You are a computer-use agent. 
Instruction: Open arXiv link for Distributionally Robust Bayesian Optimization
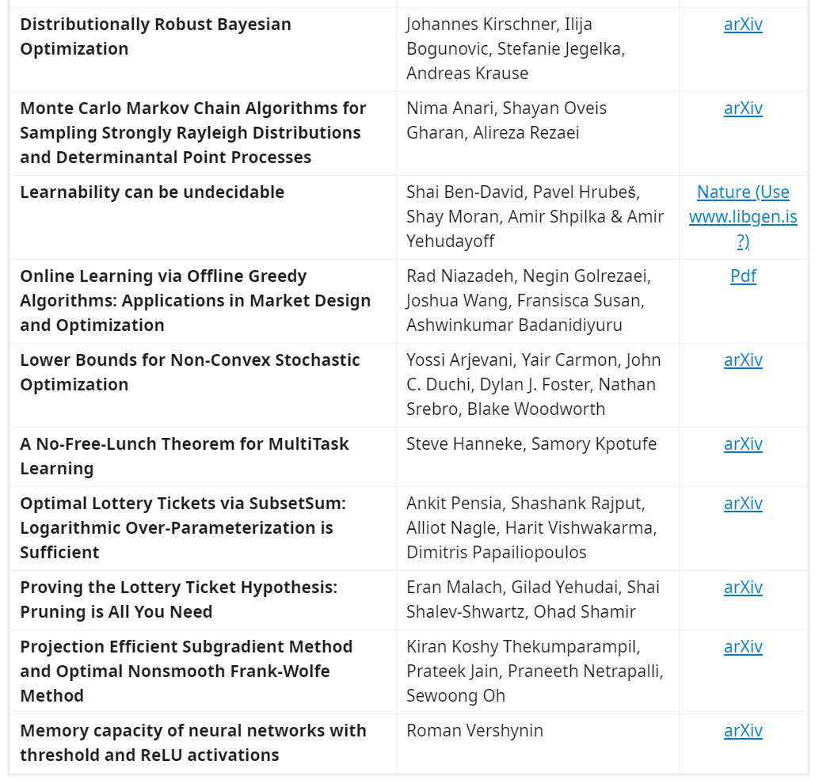(x=743, y=25)
